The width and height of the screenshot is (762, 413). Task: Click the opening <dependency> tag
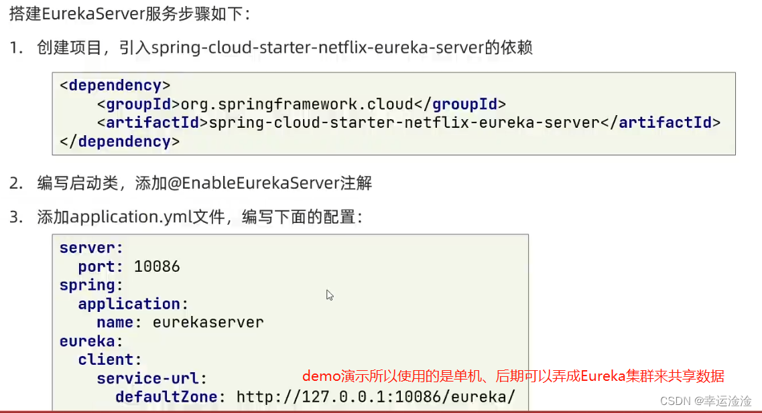pos(115,86)
